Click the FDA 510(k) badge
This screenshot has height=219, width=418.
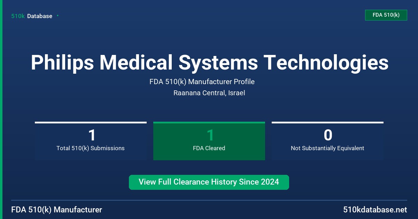(x=386, y=15)
